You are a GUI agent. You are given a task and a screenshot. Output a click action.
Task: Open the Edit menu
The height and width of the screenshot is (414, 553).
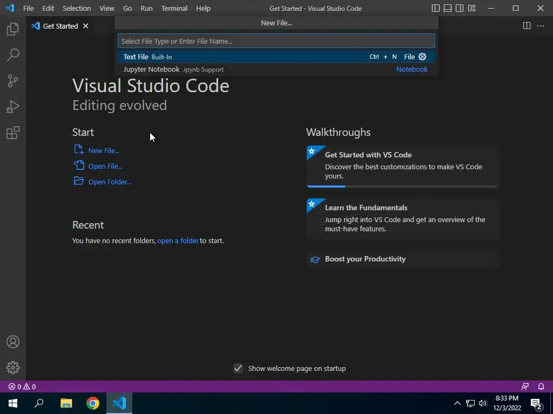click(48, 8)
